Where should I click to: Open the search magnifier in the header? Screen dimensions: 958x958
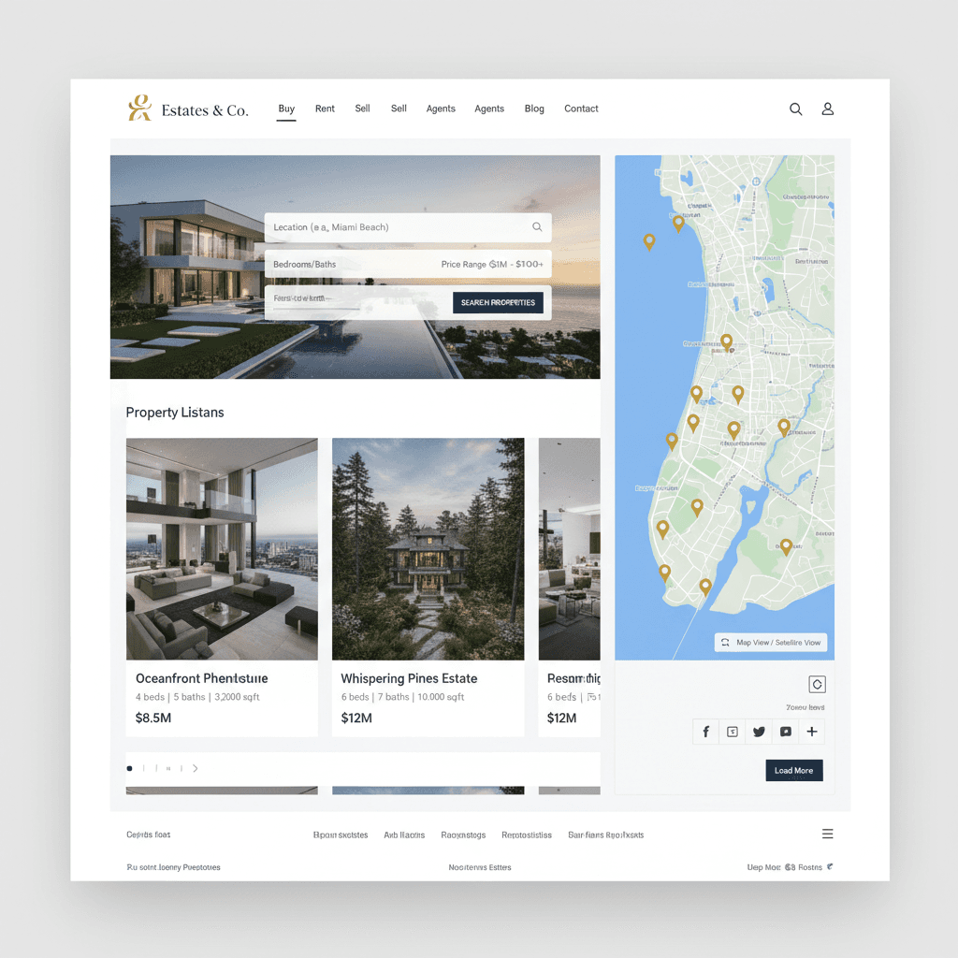click(x=795, y=109)
